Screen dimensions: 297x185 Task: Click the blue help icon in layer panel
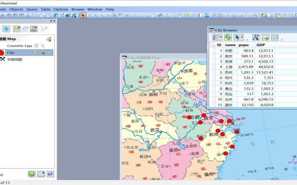(50, 174)
